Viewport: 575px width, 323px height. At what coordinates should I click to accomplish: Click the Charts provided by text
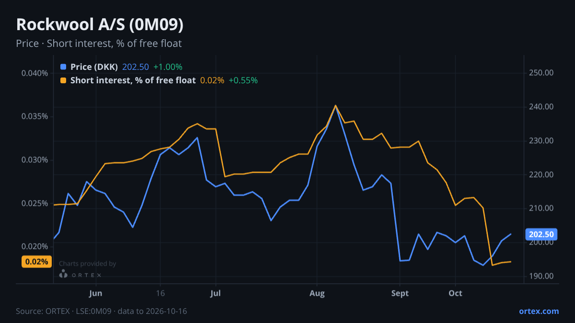pyautogui.click(x=87, y=264)
